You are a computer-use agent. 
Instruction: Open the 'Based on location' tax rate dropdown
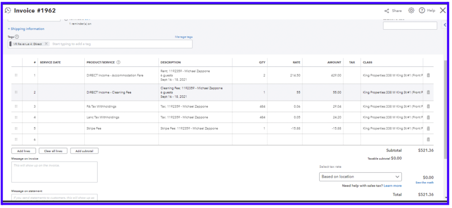point(360,177)
